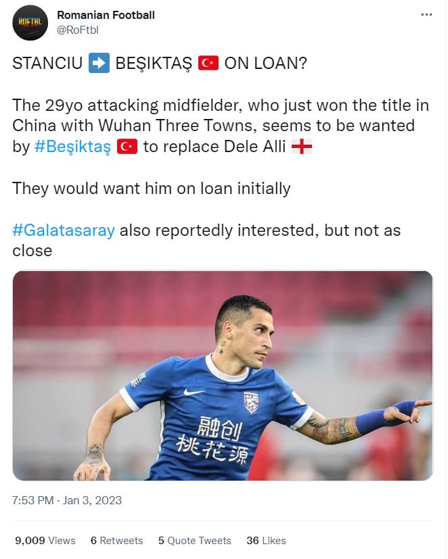Open the @RoFtbl handle link
The width and height of the screenshot is (448, 559).
[x=80, y=29]
